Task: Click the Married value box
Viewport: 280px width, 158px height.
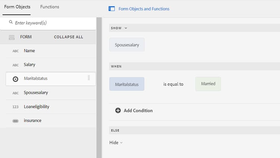Action: click(x=208, y=84)
